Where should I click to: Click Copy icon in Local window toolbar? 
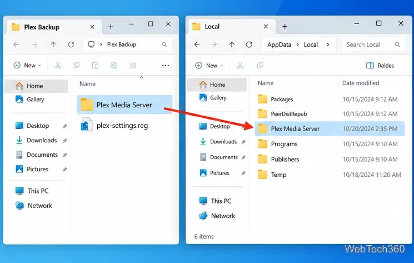[260, 65]
